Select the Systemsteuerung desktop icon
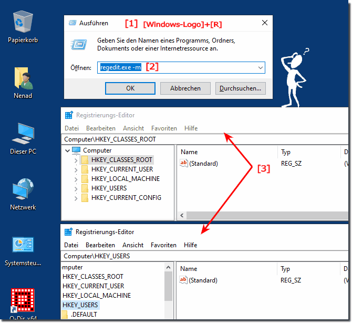Viewport: 352px width, 323px height. click(23, 245)
